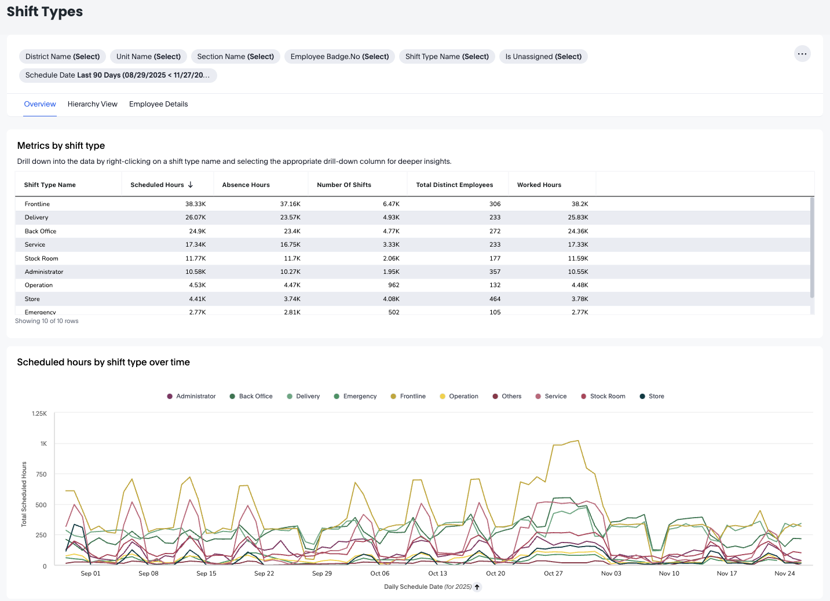Open the Schedule Date Last 90 Days filter

(x=118, y=75)
